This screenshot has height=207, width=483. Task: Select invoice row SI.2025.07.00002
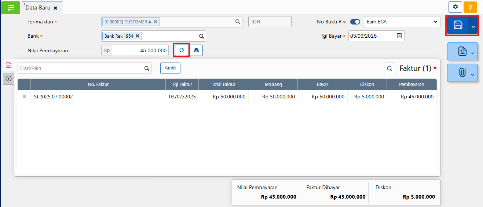(53, 97)
